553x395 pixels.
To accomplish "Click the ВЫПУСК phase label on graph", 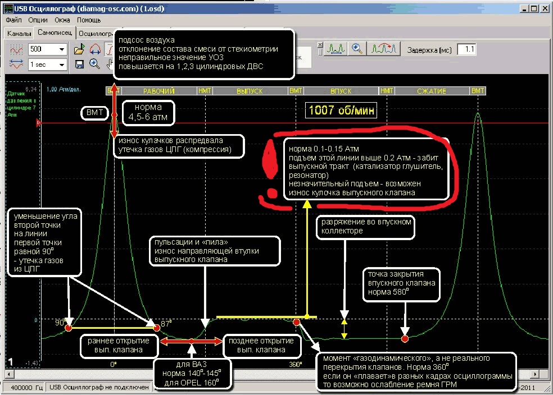I will (250, 91).
